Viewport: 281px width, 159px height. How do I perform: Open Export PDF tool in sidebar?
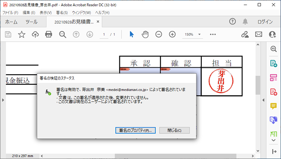pyautogui.click(x=274, y=63)
